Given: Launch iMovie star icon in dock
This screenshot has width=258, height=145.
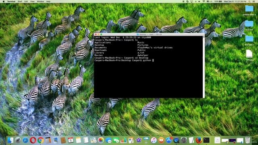Looking at the screenshot, I should (139, 140).
